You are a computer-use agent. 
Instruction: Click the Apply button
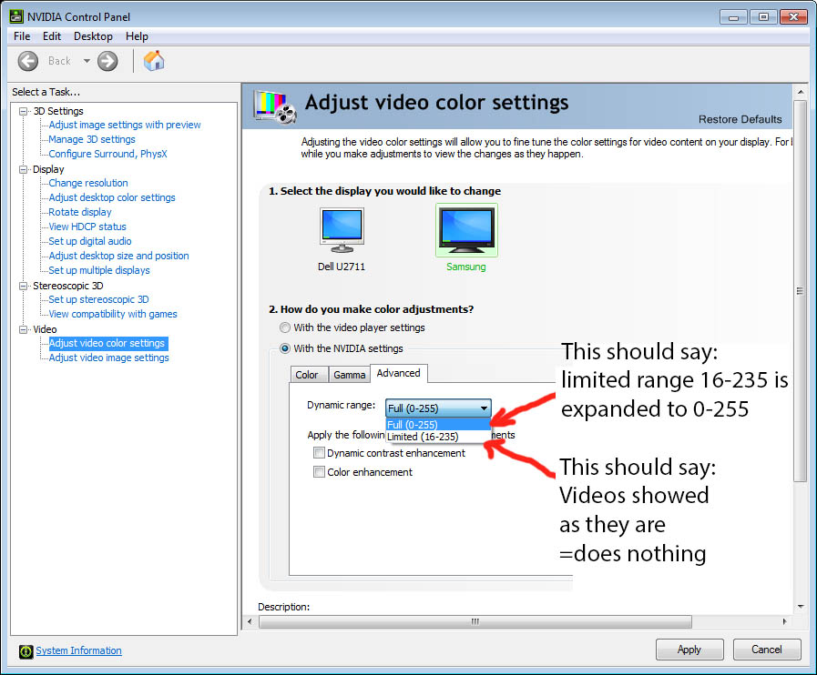pos(689,650)
